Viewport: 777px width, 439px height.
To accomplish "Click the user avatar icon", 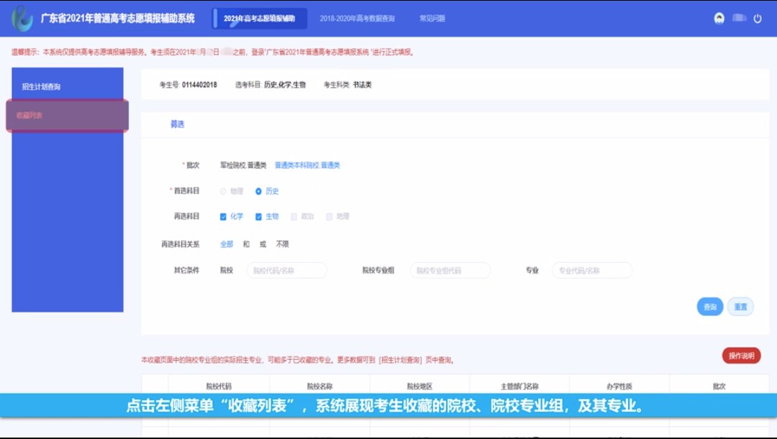I will [719, 19].
